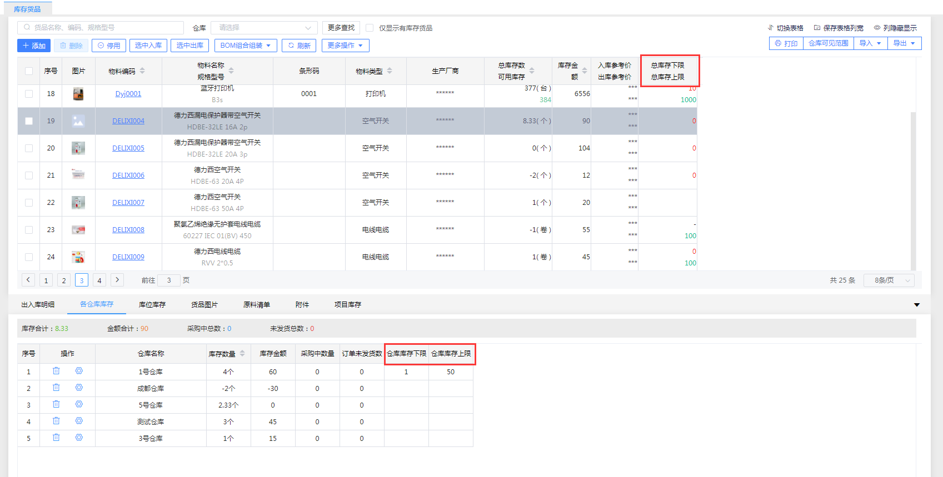Expand the 导出 dropdown

coord(904,43)
